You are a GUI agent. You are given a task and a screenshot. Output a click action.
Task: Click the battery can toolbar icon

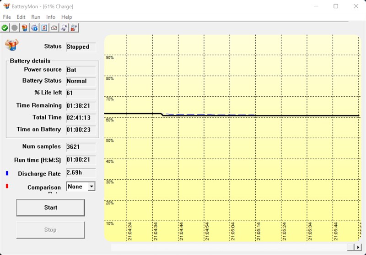[x=25, y=28]
